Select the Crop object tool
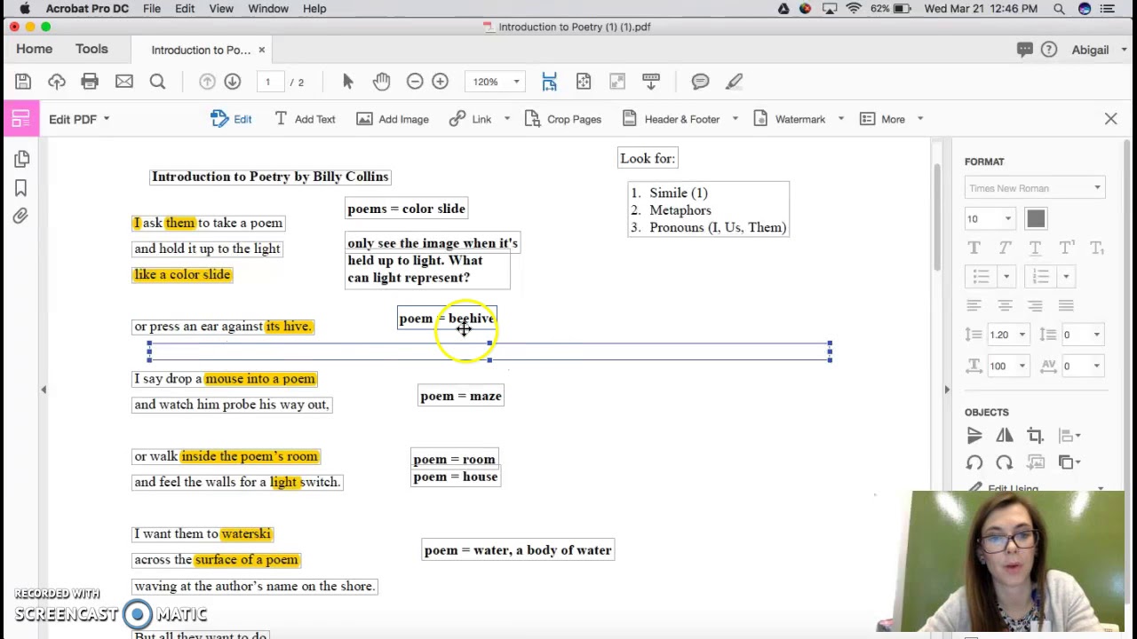Screen dimensions: 1137x639 point(1035,436)
